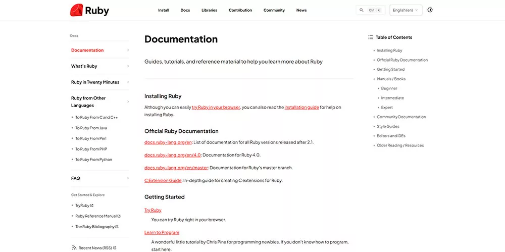Jump to Installing Ruby in Table of Contents

coord(389,51)
